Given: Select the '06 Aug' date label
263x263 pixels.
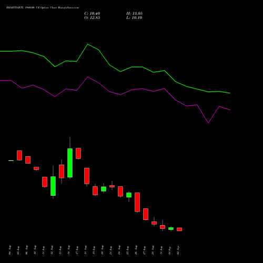Looking at the screenshot, I should 27,250.
